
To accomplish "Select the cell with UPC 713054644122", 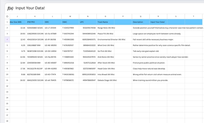I will (88, 51).
